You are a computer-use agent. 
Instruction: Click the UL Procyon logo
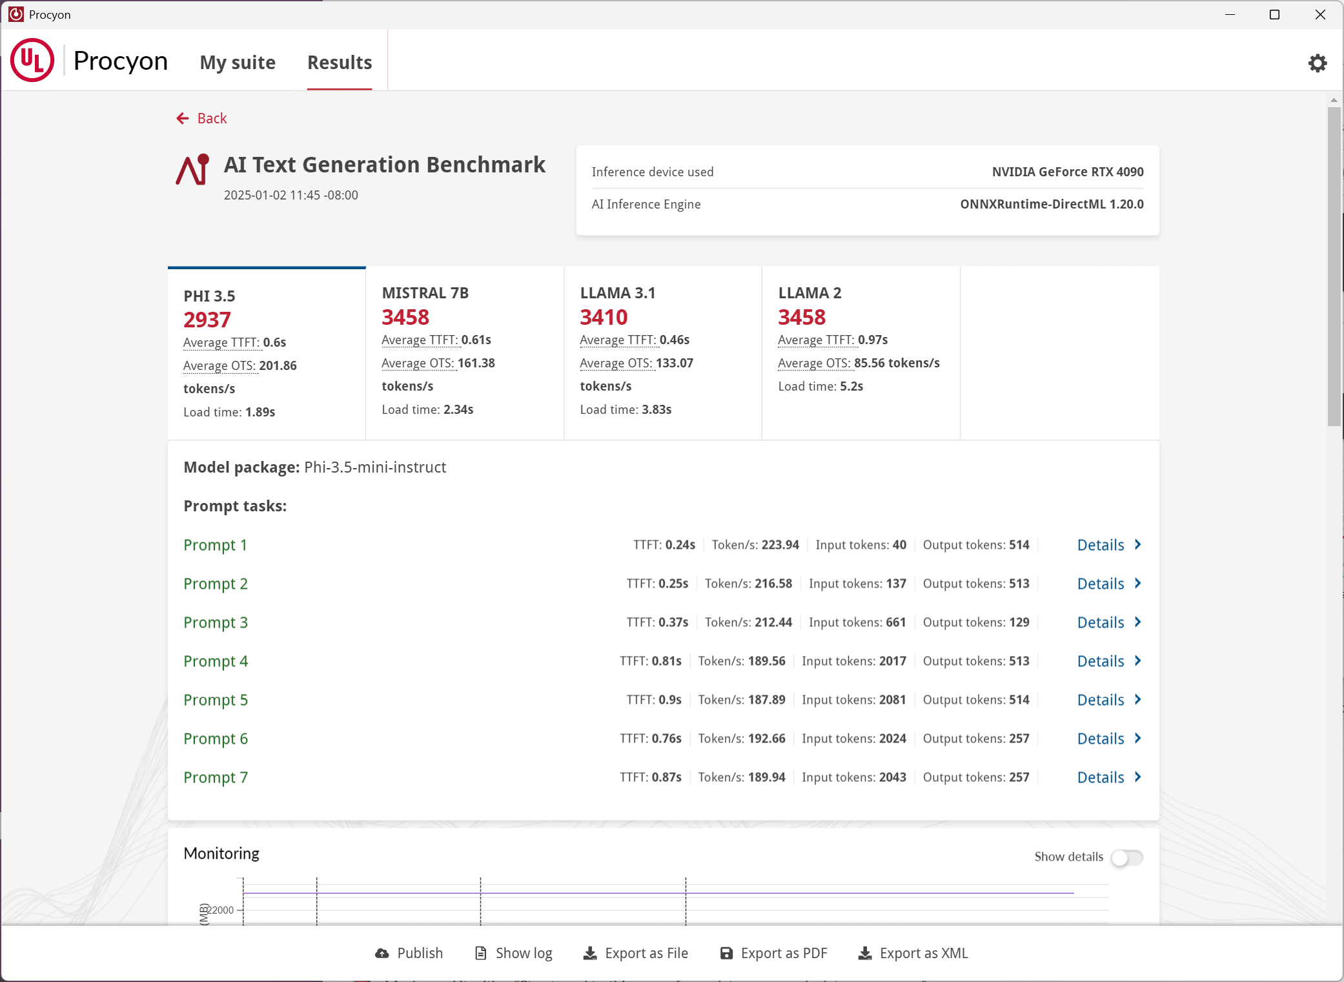(x=32, y=60)
